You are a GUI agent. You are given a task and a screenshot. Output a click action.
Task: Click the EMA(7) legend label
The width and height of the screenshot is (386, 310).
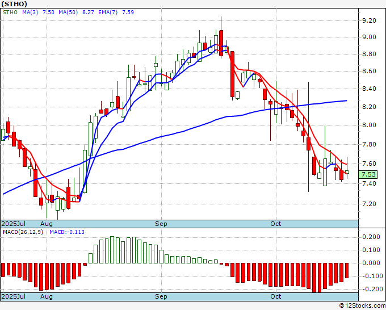click(108, 12)
